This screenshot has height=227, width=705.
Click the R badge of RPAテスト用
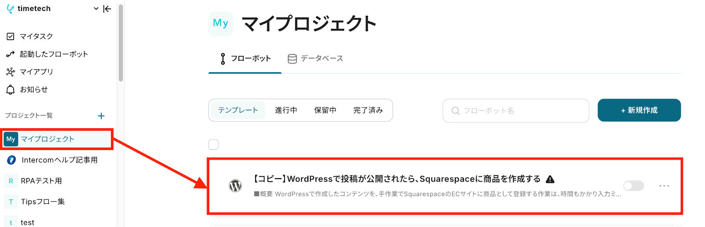[x=11, y=181]
